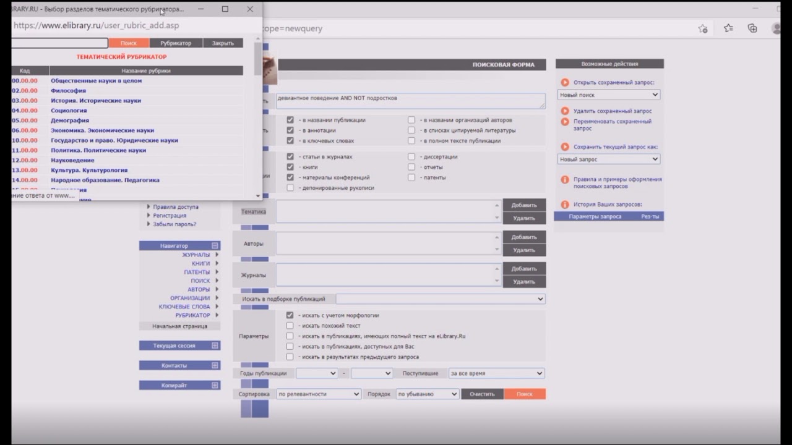The image size is (792, 445).
Task: Enable 'депонированные рукописи' checkbox
Action: click(290, 188)
